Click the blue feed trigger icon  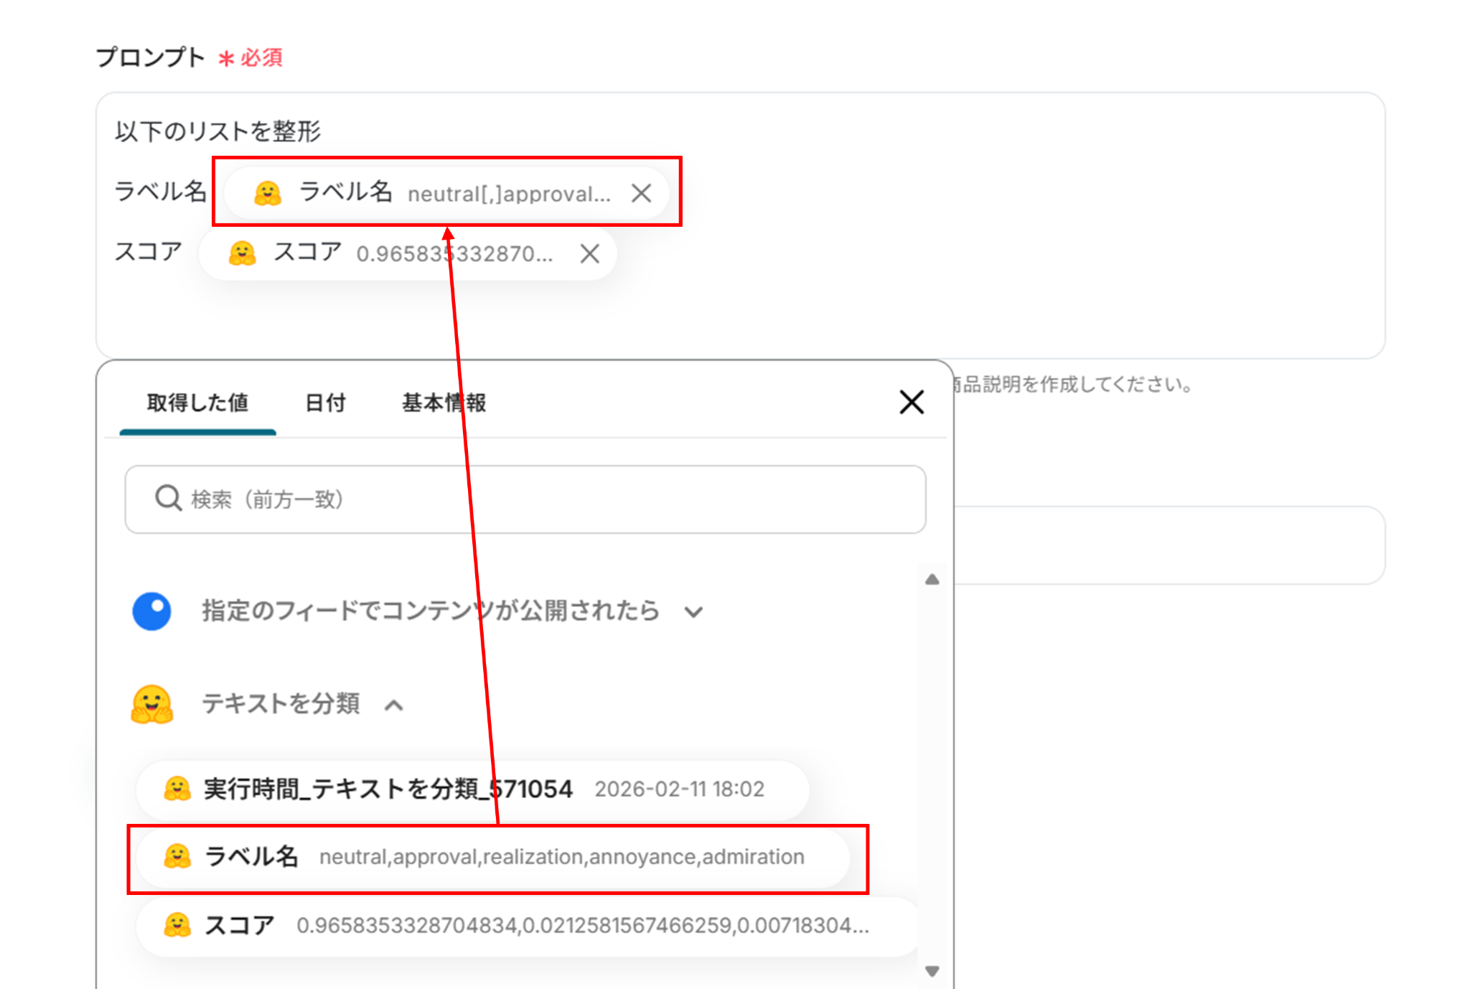click(x=151, y=611)
